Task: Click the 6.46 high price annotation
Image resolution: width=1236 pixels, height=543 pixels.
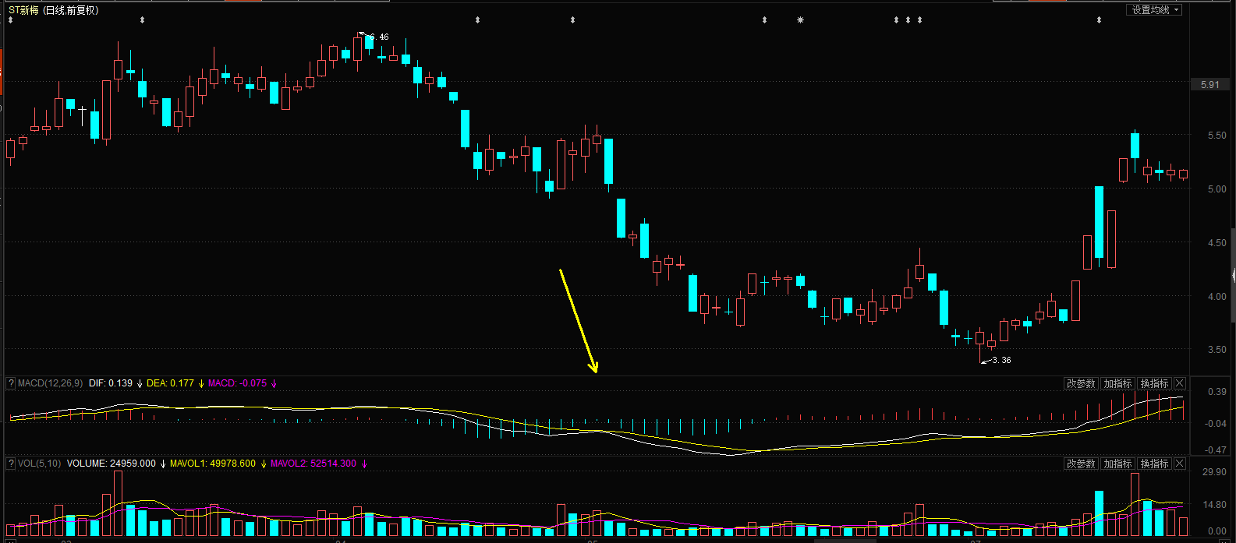Action: (x=378, y=37)
